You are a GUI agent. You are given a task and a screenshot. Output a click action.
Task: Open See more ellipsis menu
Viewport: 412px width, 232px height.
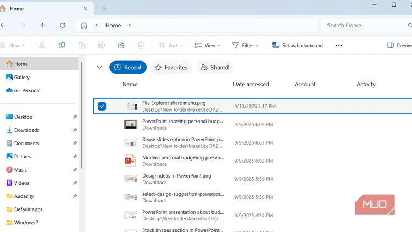(339, 46)
